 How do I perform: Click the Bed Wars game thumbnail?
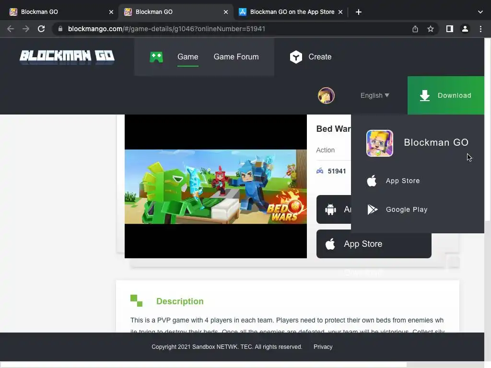click(216, 186)
